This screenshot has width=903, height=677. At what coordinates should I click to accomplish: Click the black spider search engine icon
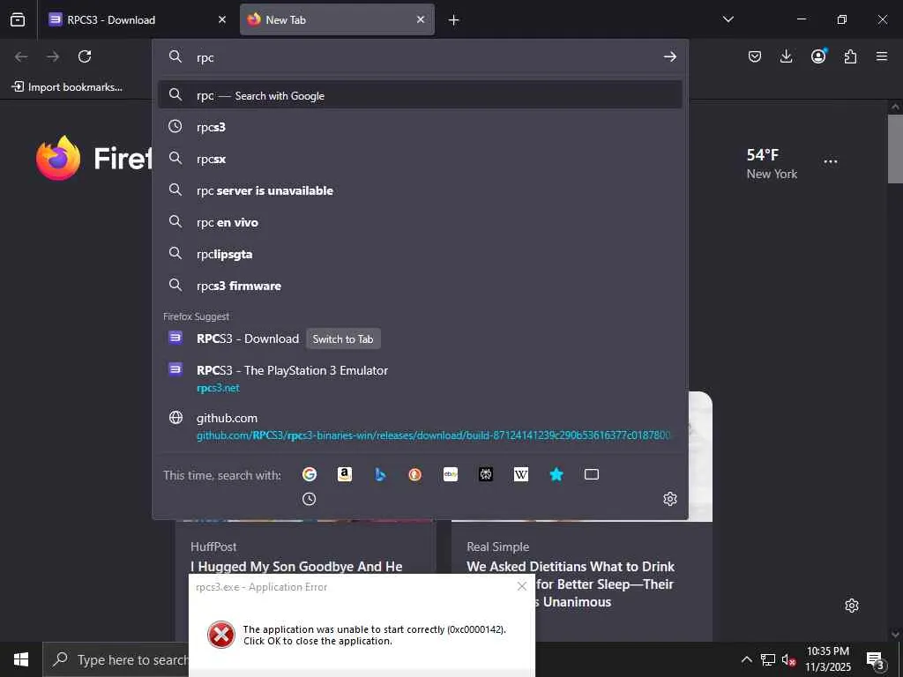(486, 474)
